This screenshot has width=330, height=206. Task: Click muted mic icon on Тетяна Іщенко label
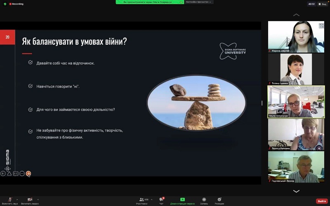tap(270, 83)
